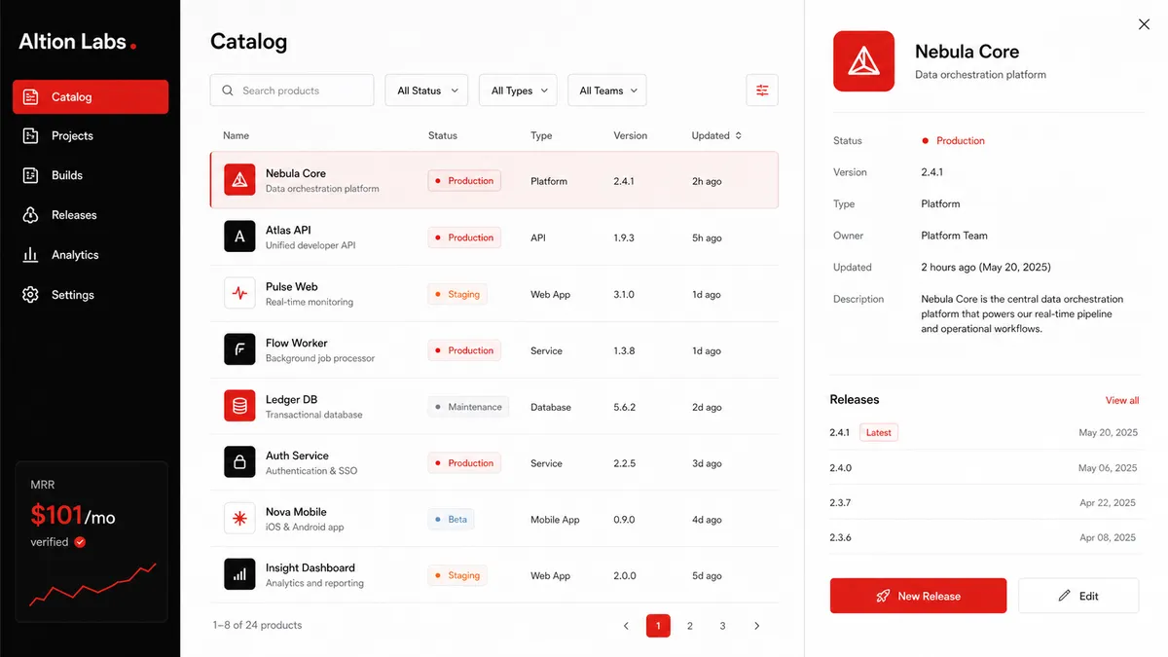Go to the previous page arrow
1168x657 pixels.
click(626, 626)
